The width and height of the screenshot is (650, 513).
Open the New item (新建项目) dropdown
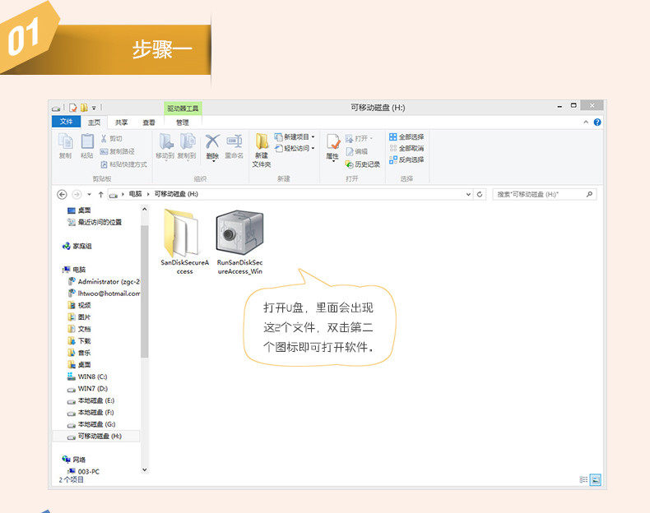[x=295, y=136]
